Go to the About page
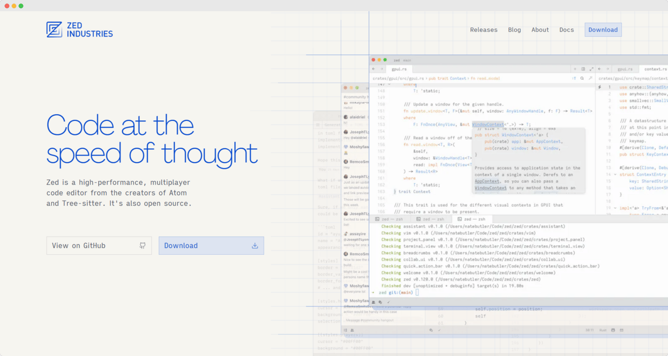This screenshot has width=668, height=356. pyautogui.click(x=540, y=30)
